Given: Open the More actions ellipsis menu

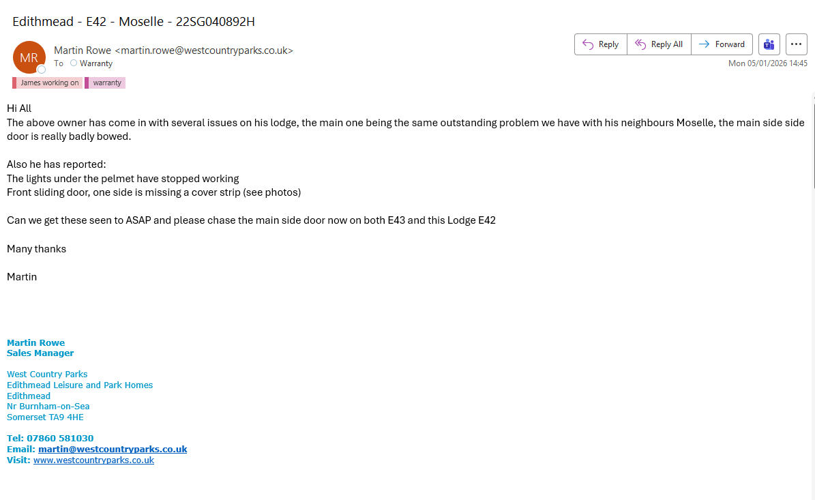Looking at the screenshot, I should 796,44.
